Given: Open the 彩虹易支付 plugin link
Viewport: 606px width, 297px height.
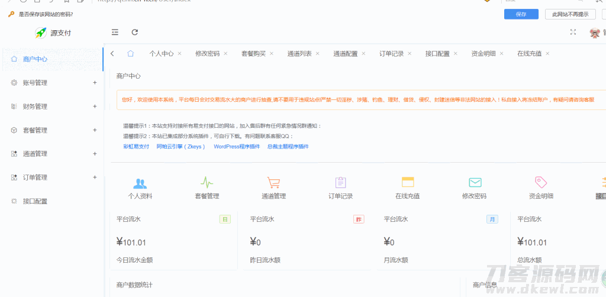Looking at the screenshot, I should tap(136, 146).
